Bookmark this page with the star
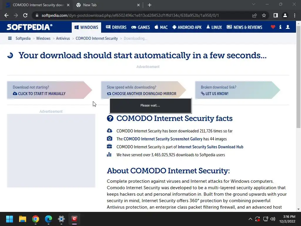Viewport: 301px width, 226px height. 264,15
